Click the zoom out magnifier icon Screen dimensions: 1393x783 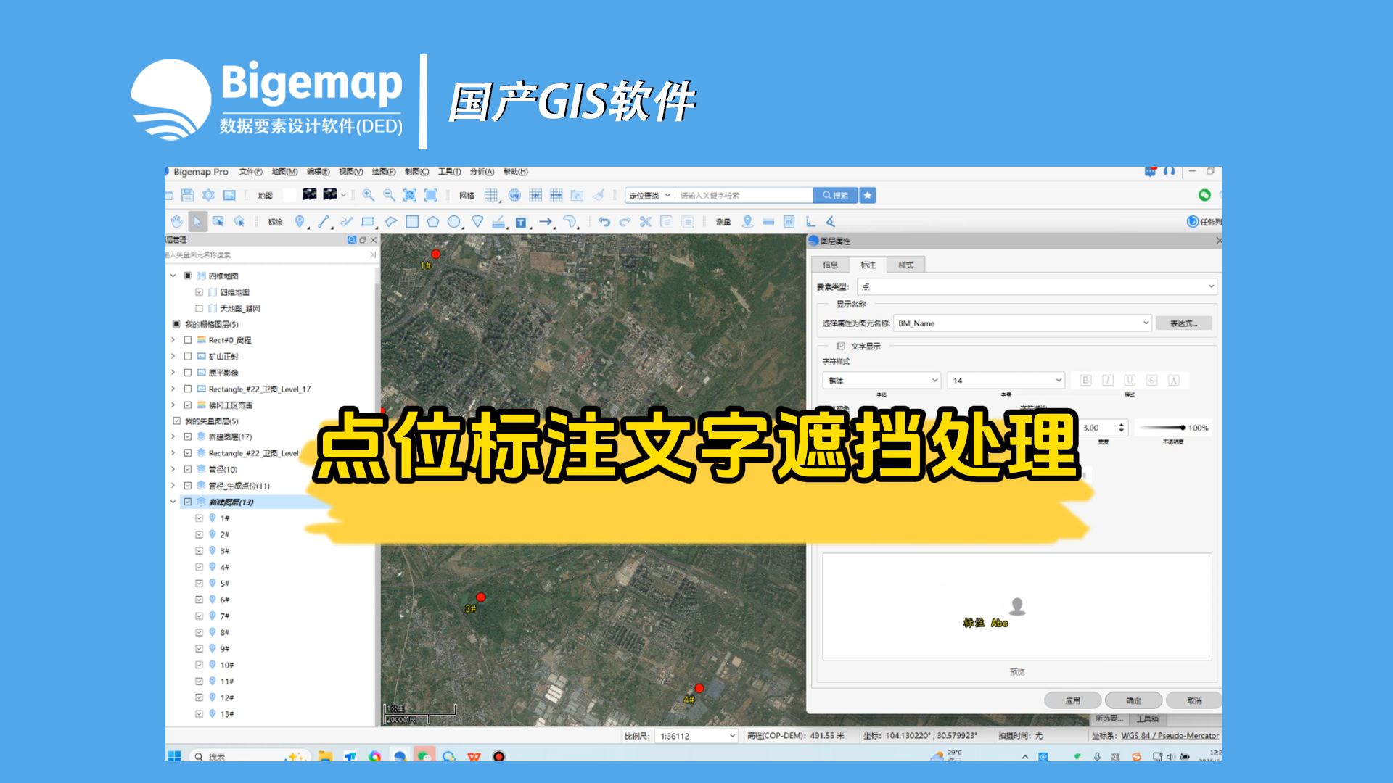tap(389, 195)
